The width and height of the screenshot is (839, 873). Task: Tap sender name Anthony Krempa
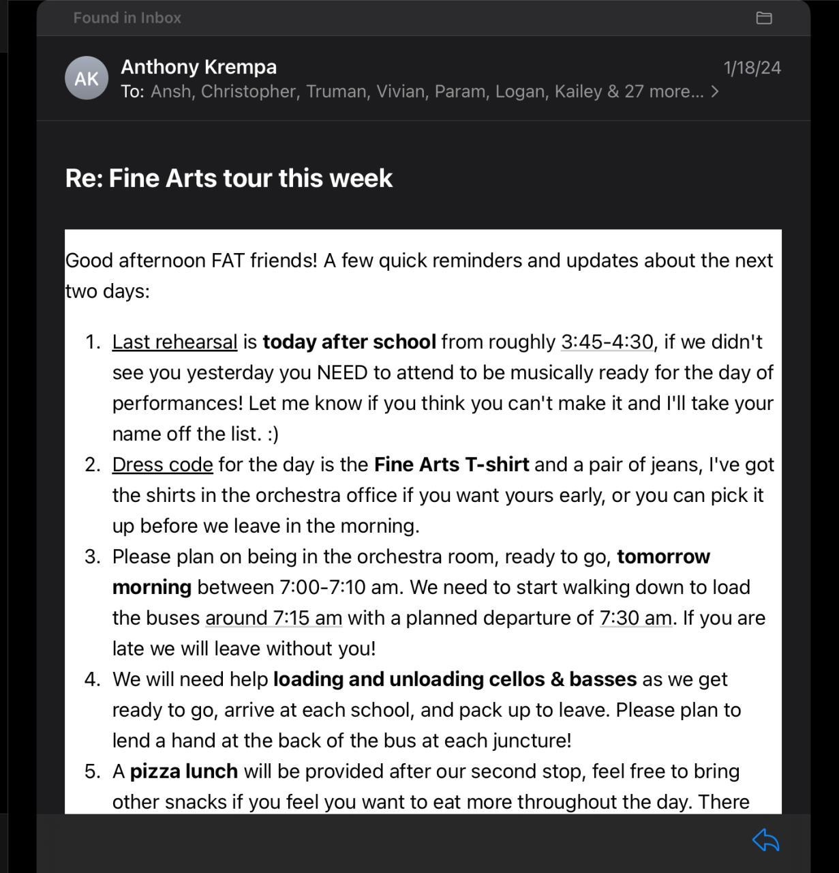[198, 67]
